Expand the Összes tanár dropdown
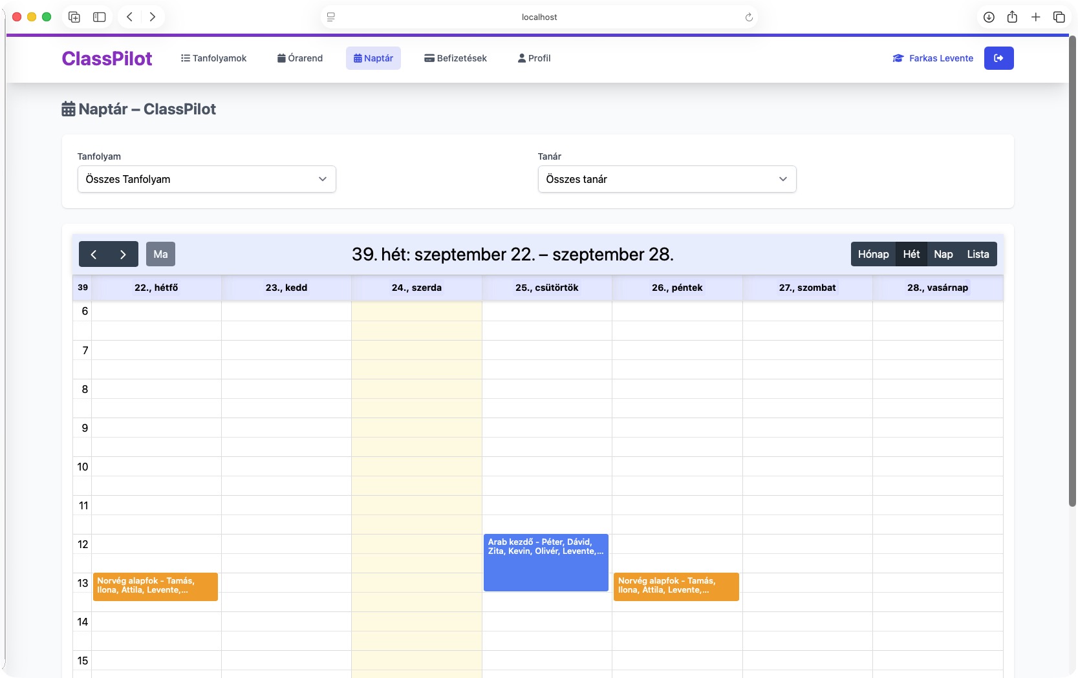 (x=667, y=179)
